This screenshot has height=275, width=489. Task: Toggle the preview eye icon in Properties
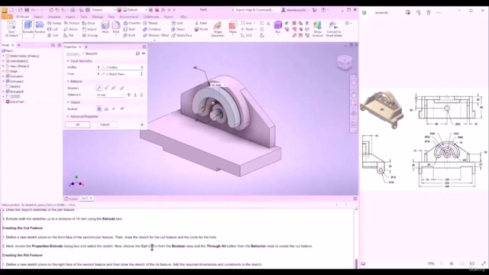(x=144, y=53)
